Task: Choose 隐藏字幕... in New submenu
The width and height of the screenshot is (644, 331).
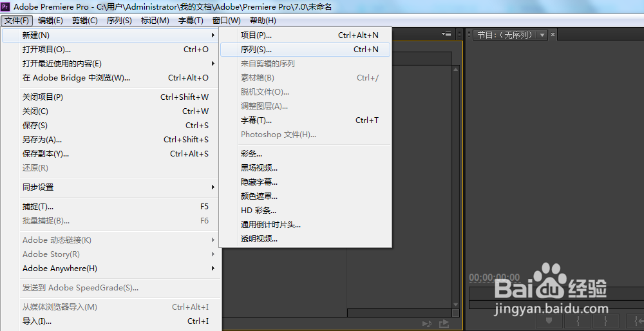Action: click(x=305, y=182)
